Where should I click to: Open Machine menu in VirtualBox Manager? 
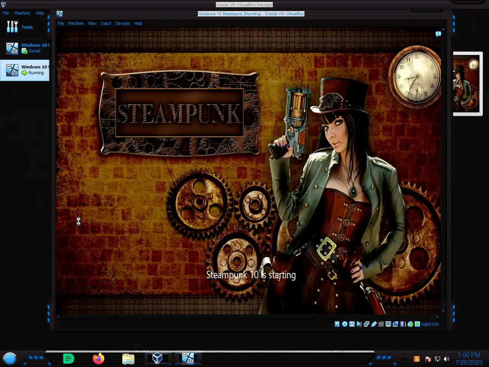[x=22, y=13]
